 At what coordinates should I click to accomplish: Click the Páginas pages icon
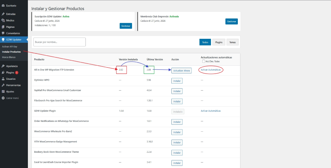[x=3, y=27]
